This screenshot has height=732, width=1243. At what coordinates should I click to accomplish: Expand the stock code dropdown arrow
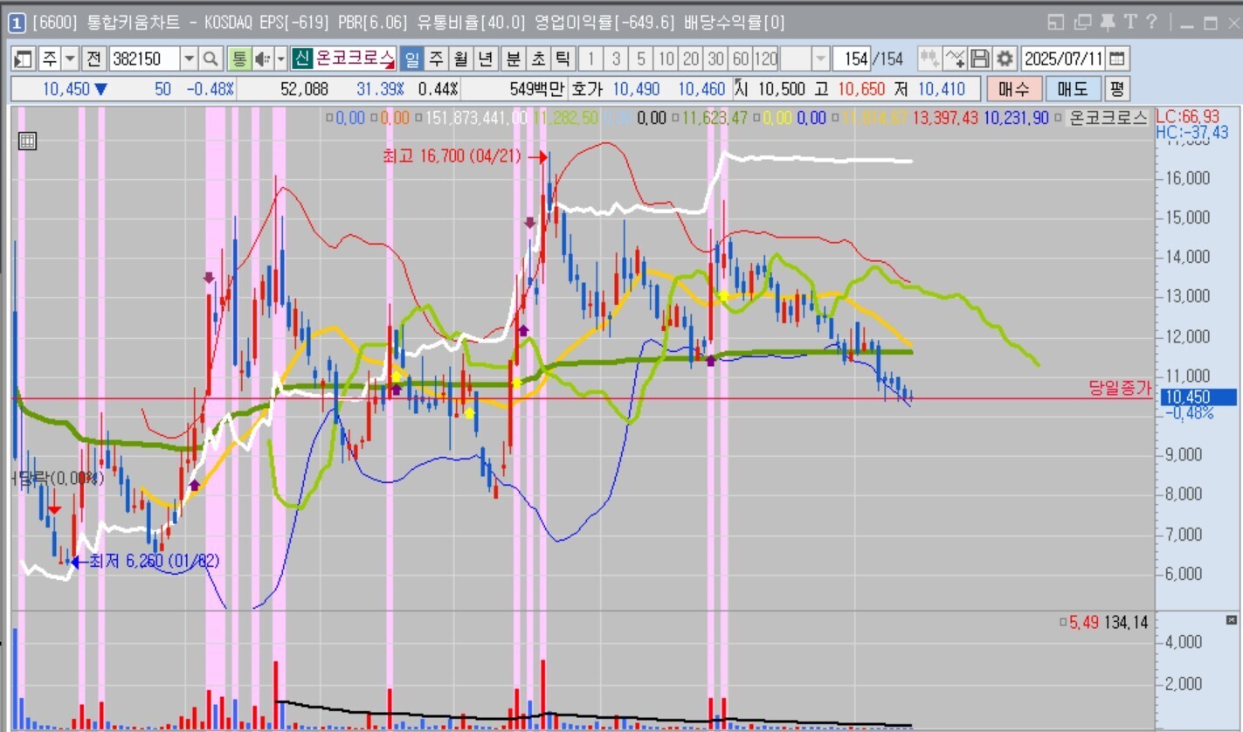[189, 59]
